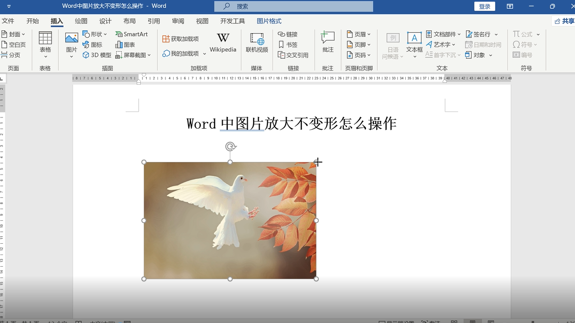Click the 3D 模型 icon
Viewport: 575px width, 323px height.
(x=96, y=55)
